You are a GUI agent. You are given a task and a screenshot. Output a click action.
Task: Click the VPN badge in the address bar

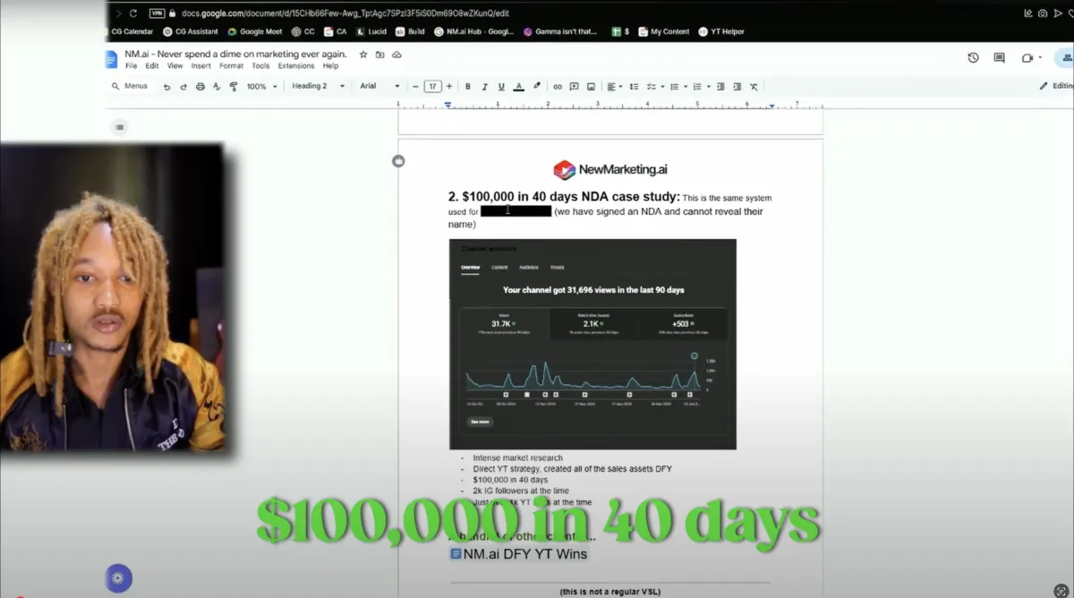tap(158, 13)
